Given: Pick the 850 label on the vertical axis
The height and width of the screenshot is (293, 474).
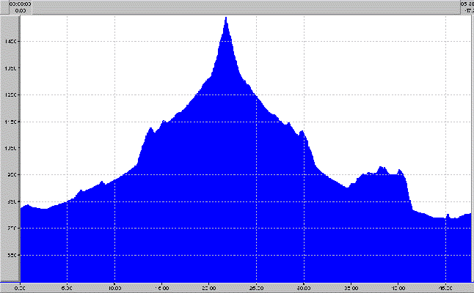Looking at the screenshot, I should pos(10,201).
